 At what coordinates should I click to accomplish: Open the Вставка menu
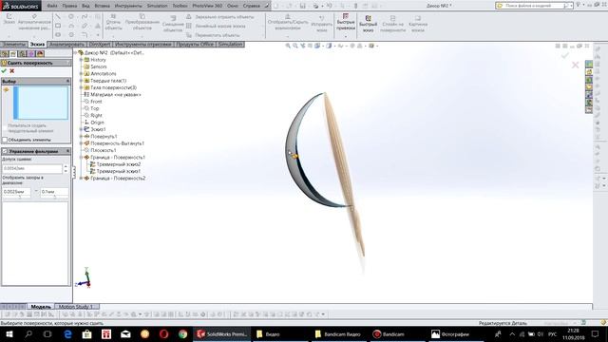103,6
